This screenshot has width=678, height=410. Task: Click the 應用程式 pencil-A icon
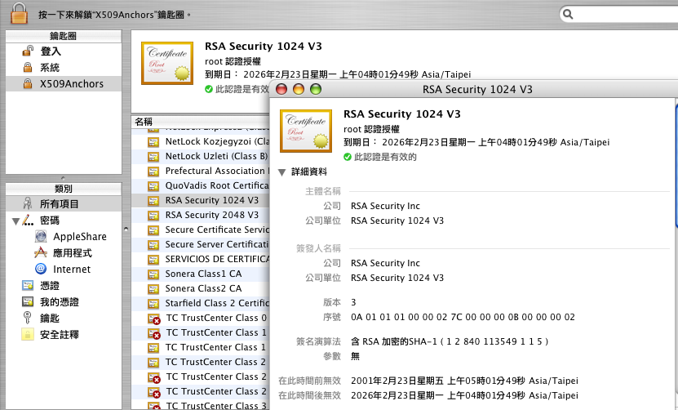coord(41,252)
